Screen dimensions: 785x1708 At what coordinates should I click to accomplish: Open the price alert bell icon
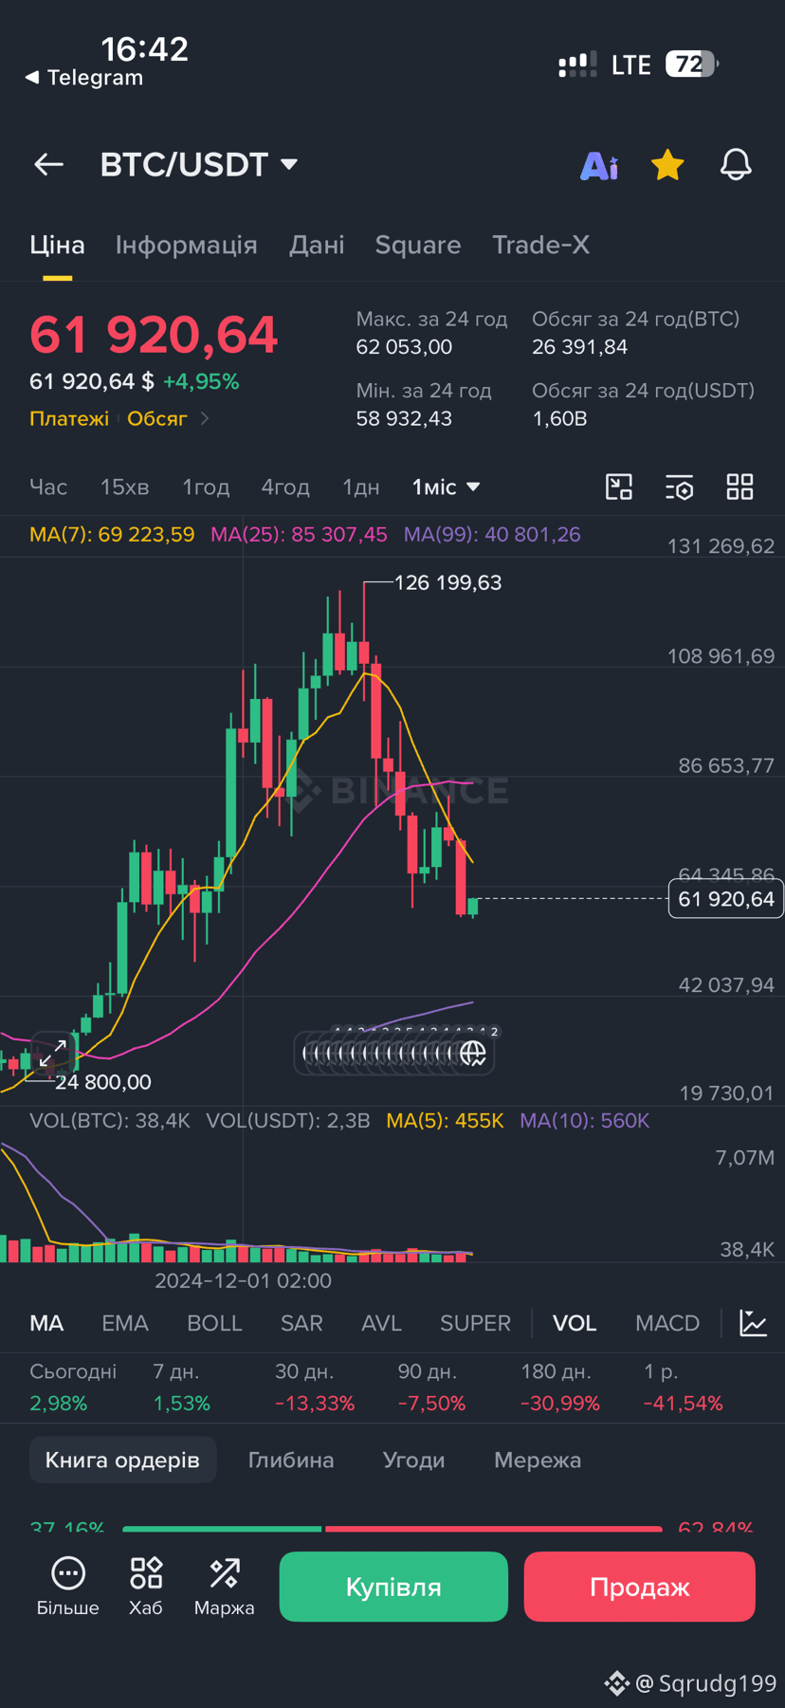(x=736, y=165)
